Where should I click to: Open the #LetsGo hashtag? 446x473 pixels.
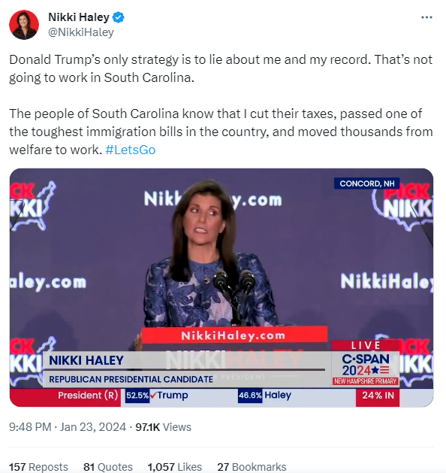(131, 150)
